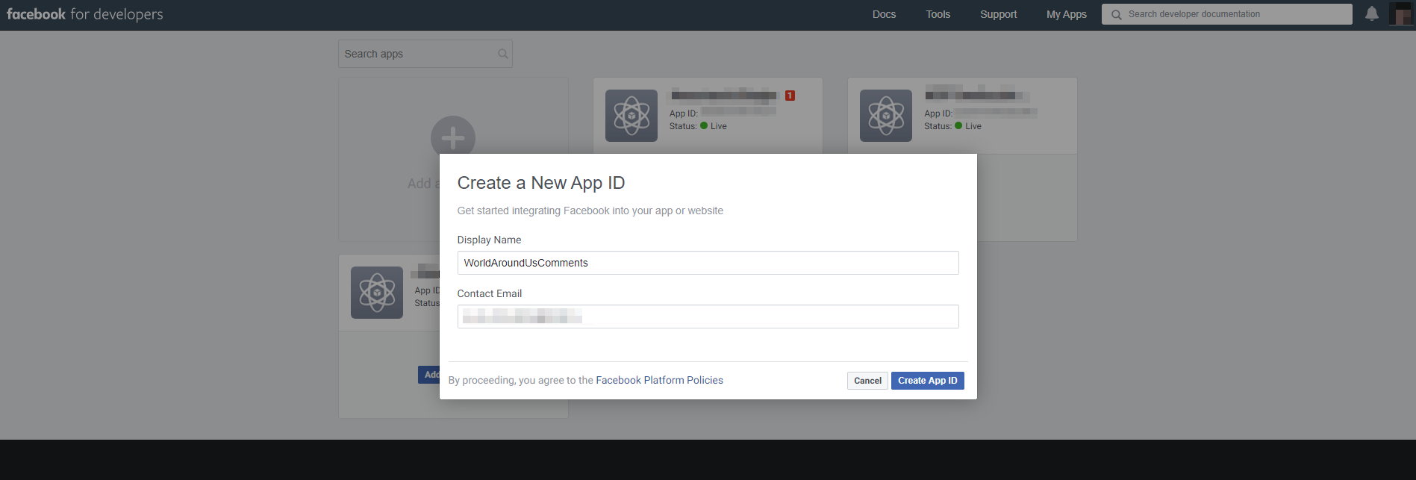Focus the Contact Email field
1416x480 pixels.
(708, 317)
